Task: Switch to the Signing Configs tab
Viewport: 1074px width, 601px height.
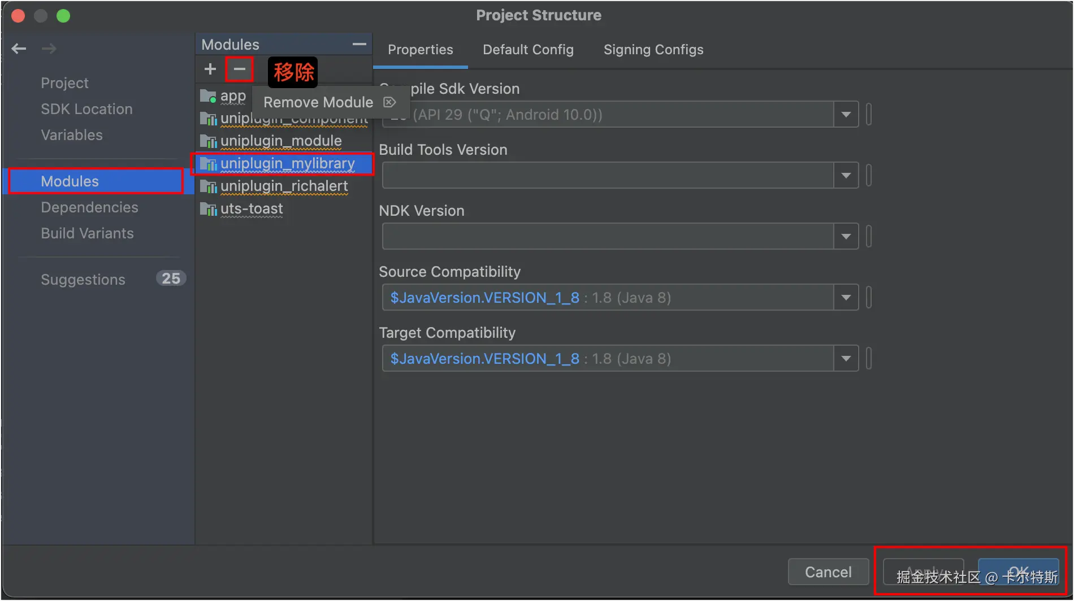Action: 653,50
